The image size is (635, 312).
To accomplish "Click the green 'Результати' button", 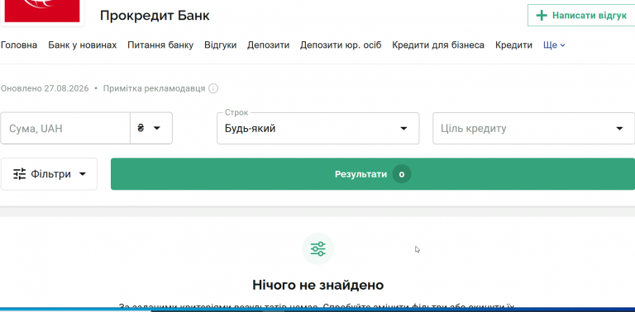I will (373, 174).
